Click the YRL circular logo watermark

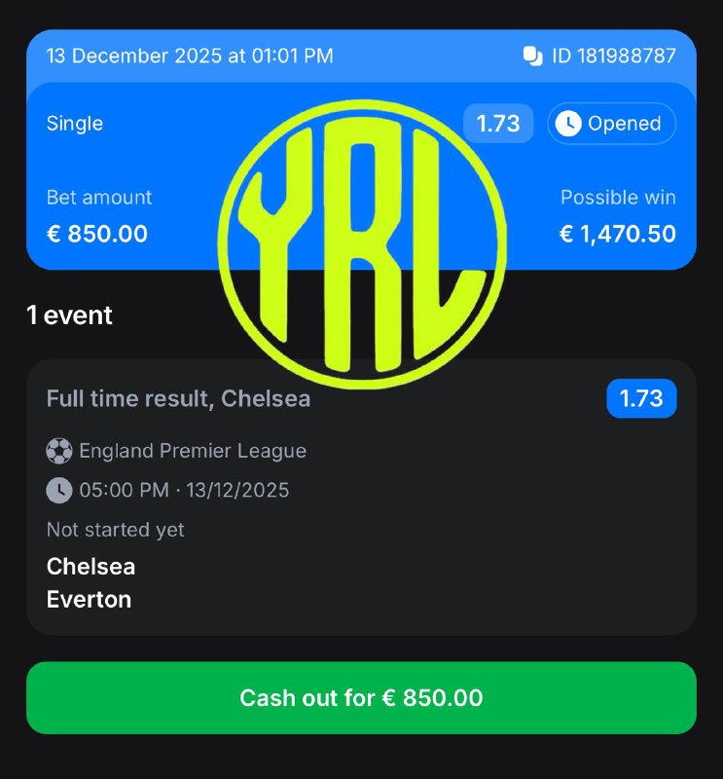pos(362,244)
